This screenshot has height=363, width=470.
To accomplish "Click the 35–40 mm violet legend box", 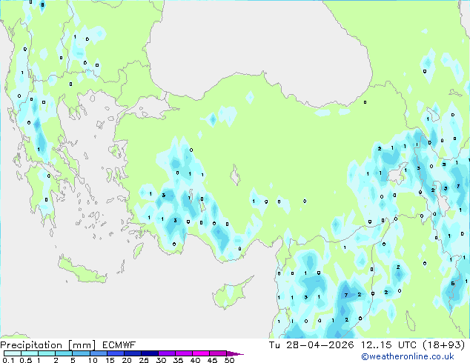I will point(183,353).
